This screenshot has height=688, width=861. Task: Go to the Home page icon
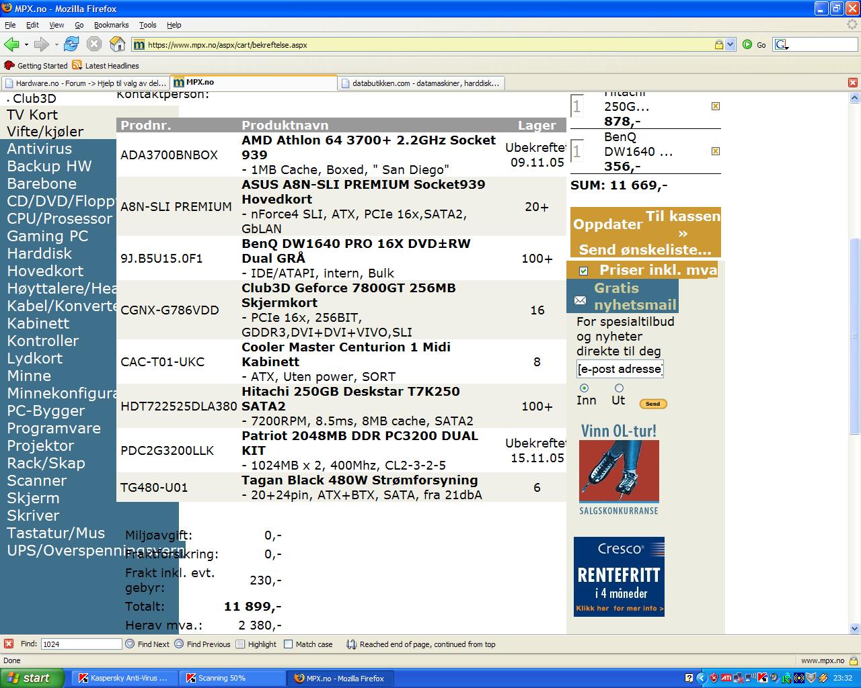point(117,44)
